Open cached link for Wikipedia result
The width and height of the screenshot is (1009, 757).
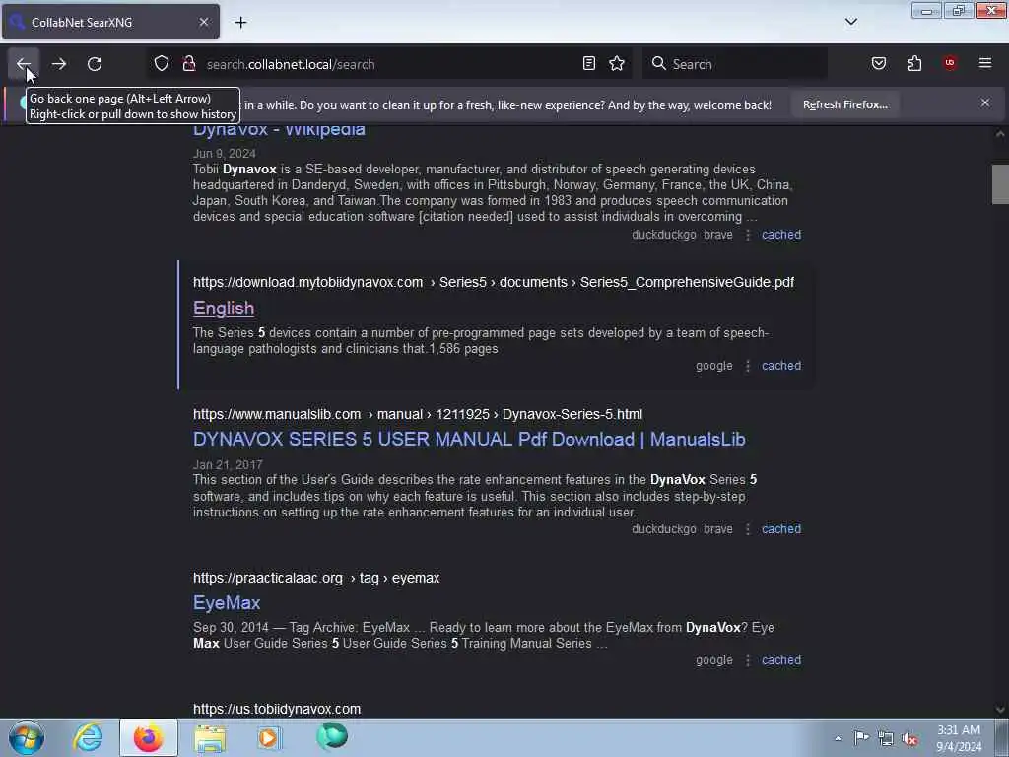pyautogui.click(x=781, y=235)
